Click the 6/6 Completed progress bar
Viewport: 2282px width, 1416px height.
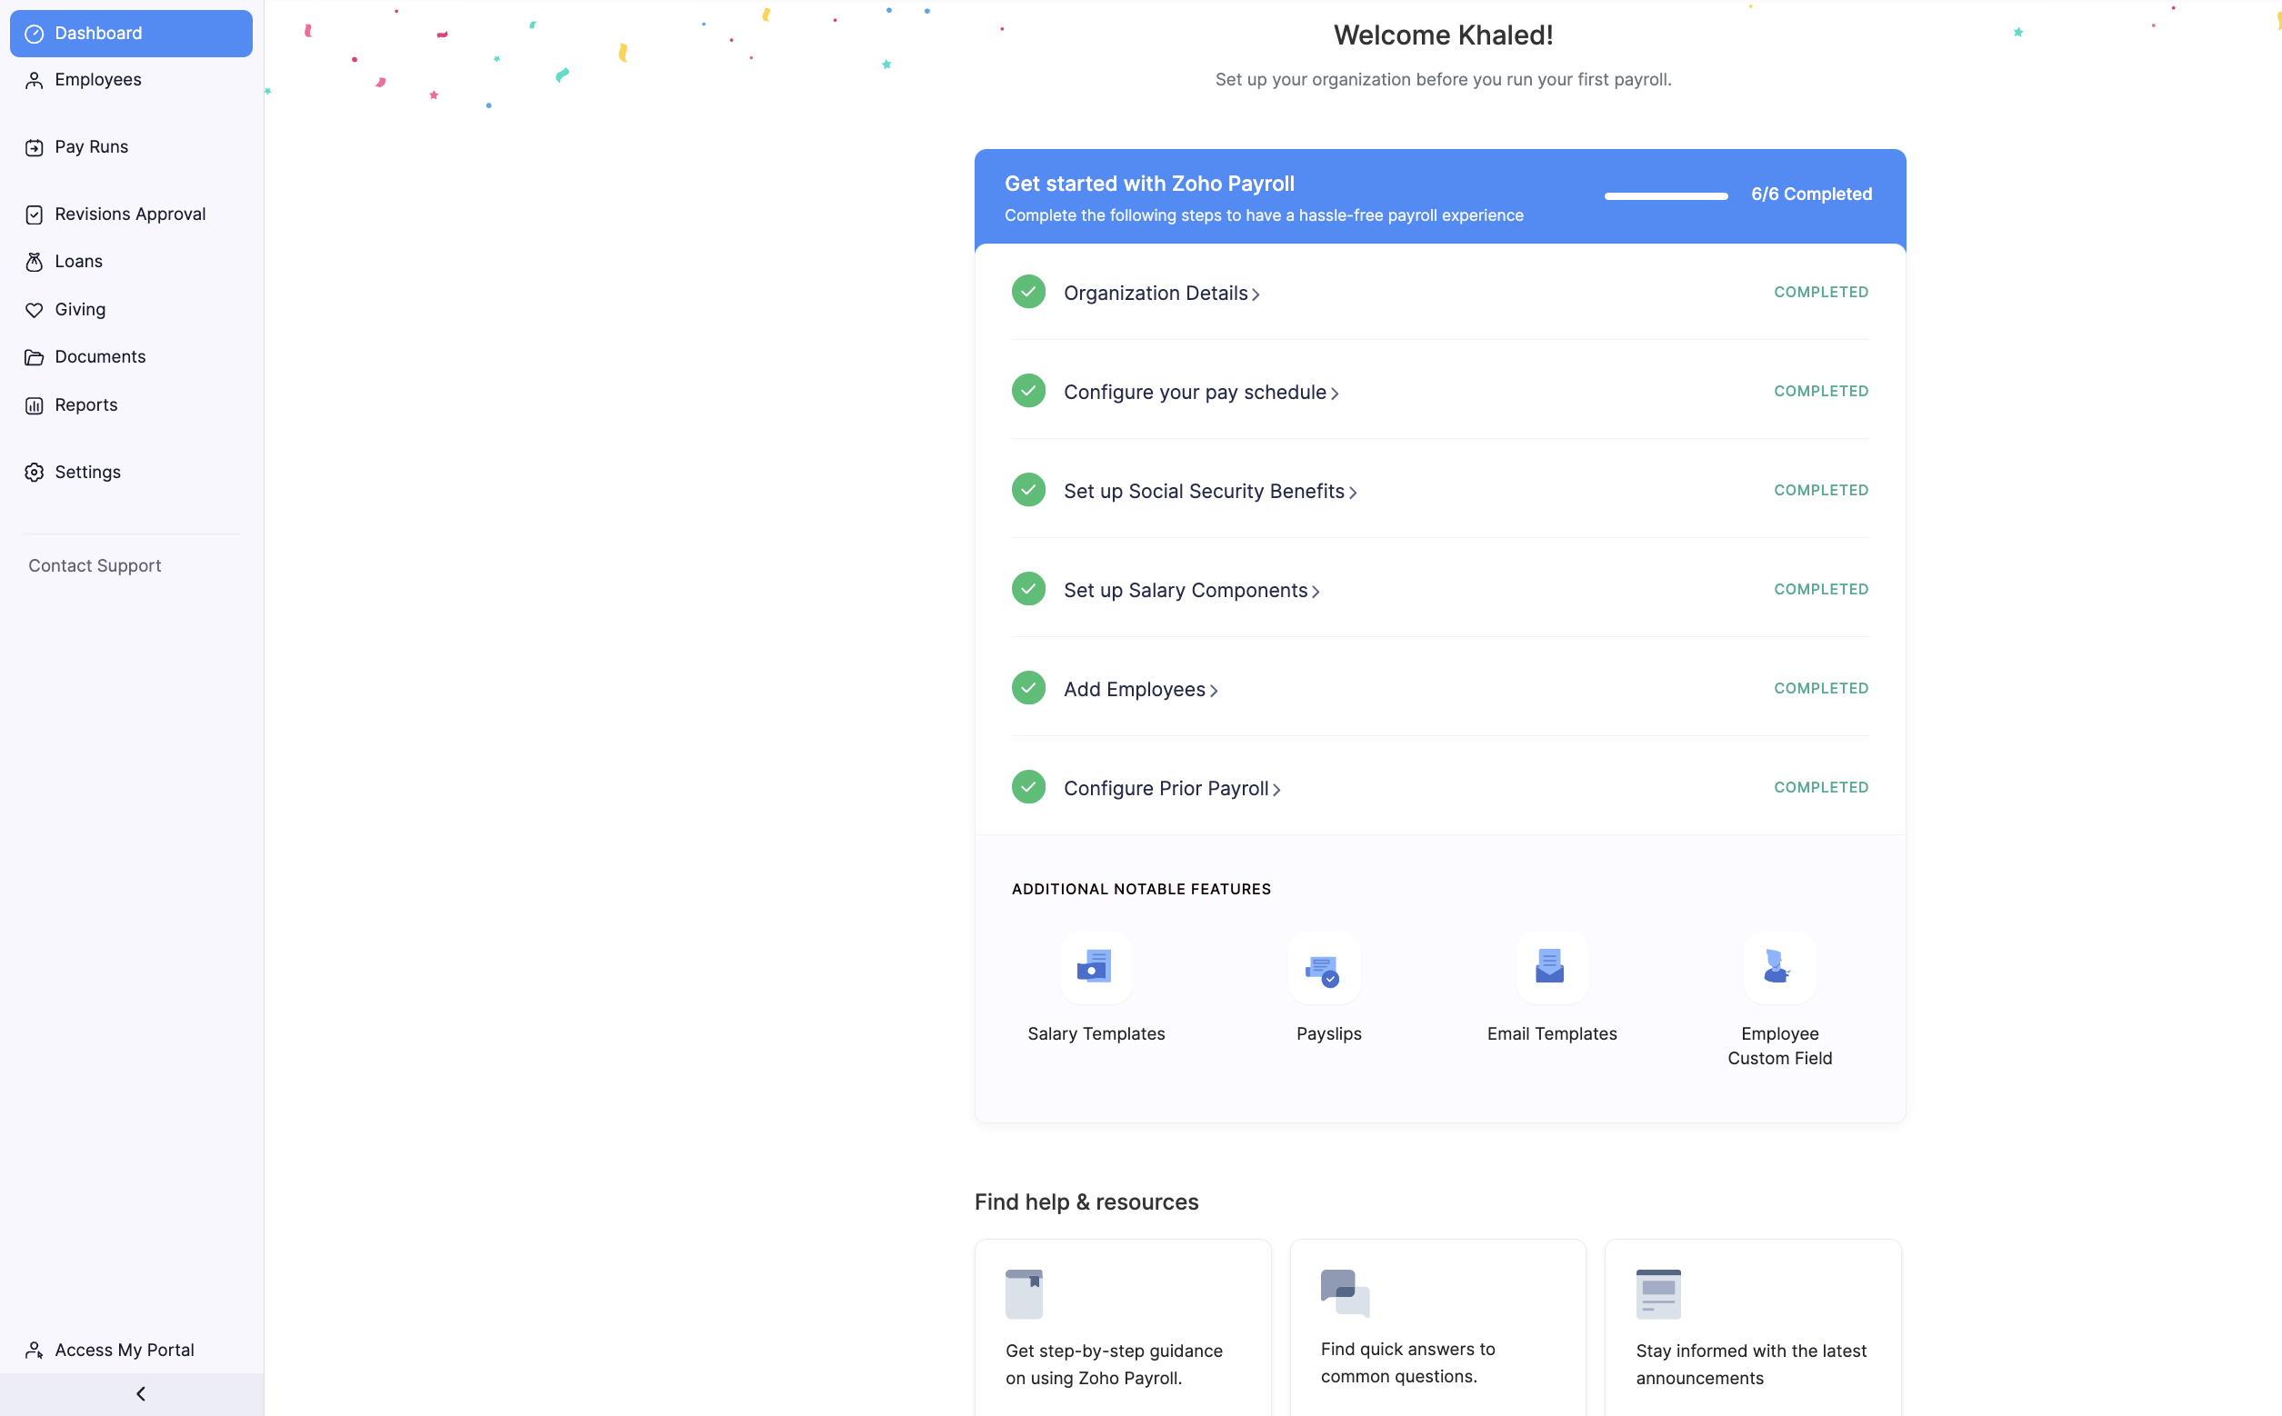click(x=1665, y=194)
